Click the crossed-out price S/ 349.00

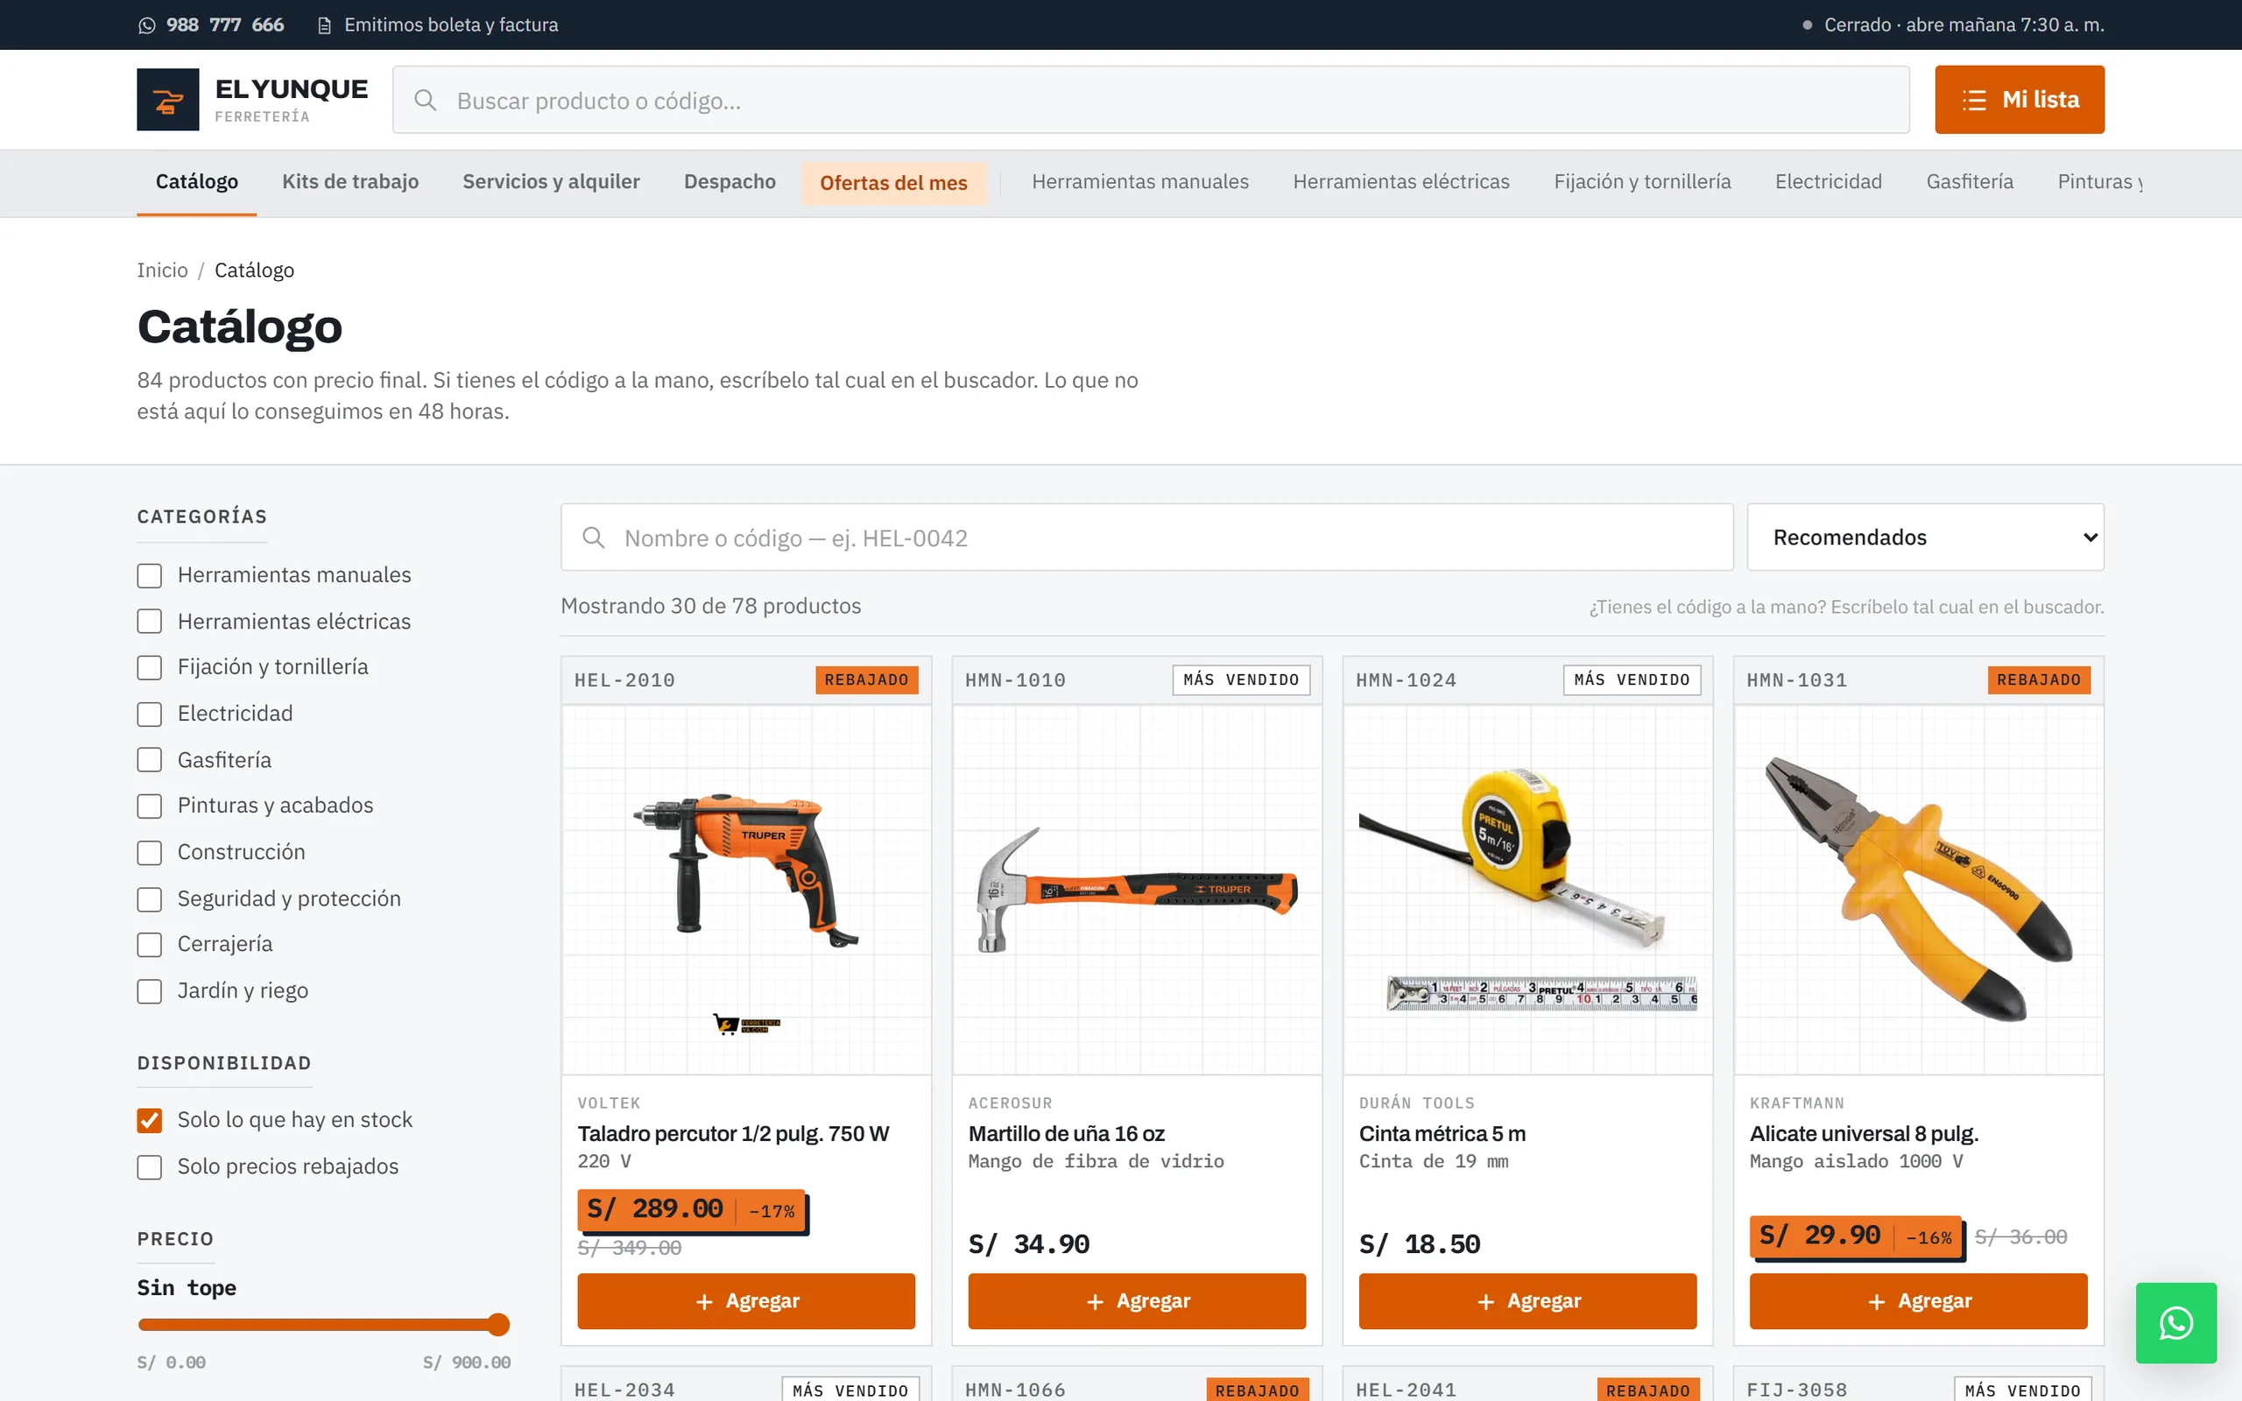629,1248
